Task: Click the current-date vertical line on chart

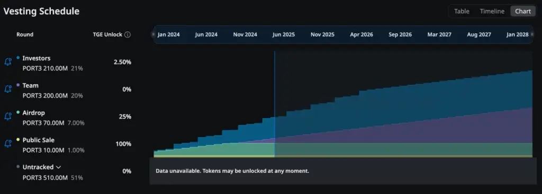Action: click(x=275, y=104)
